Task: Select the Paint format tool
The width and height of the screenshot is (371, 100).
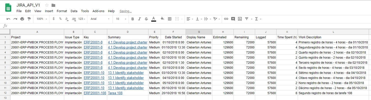Action: [29, 19]
